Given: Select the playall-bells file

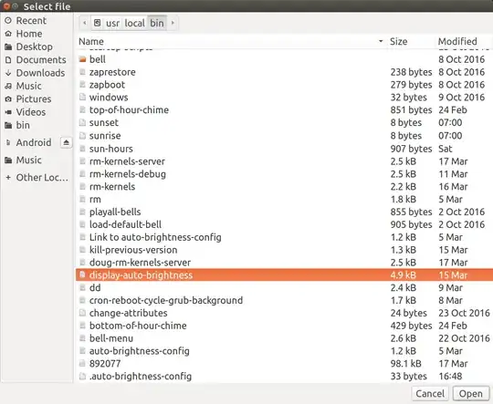Looking at the screenshot, I should 284,212.
